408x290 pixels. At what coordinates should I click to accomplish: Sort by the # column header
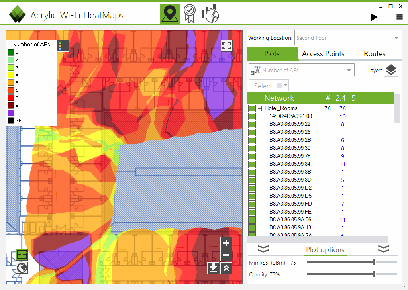[x=328, y=98]
